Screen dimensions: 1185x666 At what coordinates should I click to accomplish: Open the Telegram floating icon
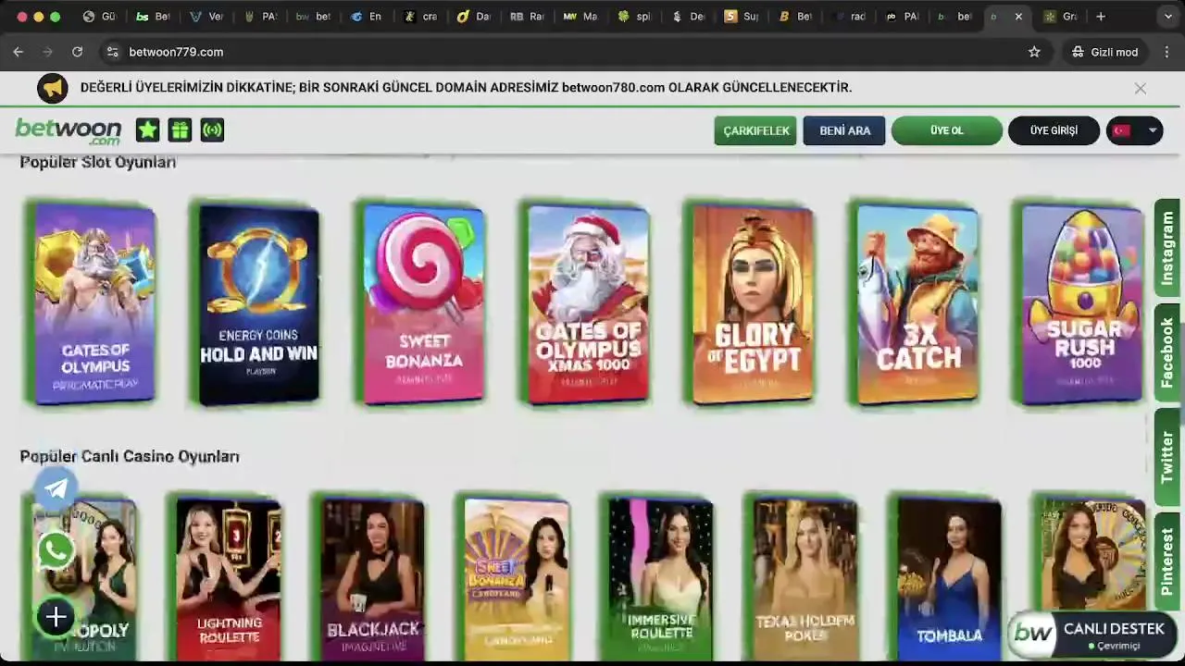click(x=56, y=488)
